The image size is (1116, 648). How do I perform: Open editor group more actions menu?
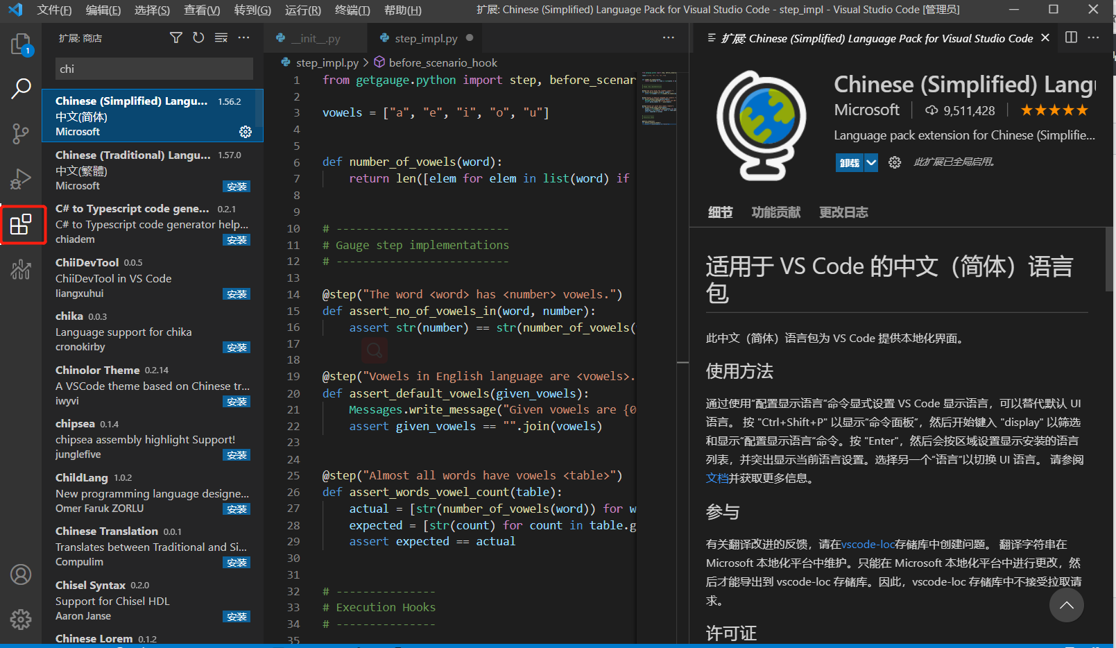pyautogui.click(x=668, y=37)
